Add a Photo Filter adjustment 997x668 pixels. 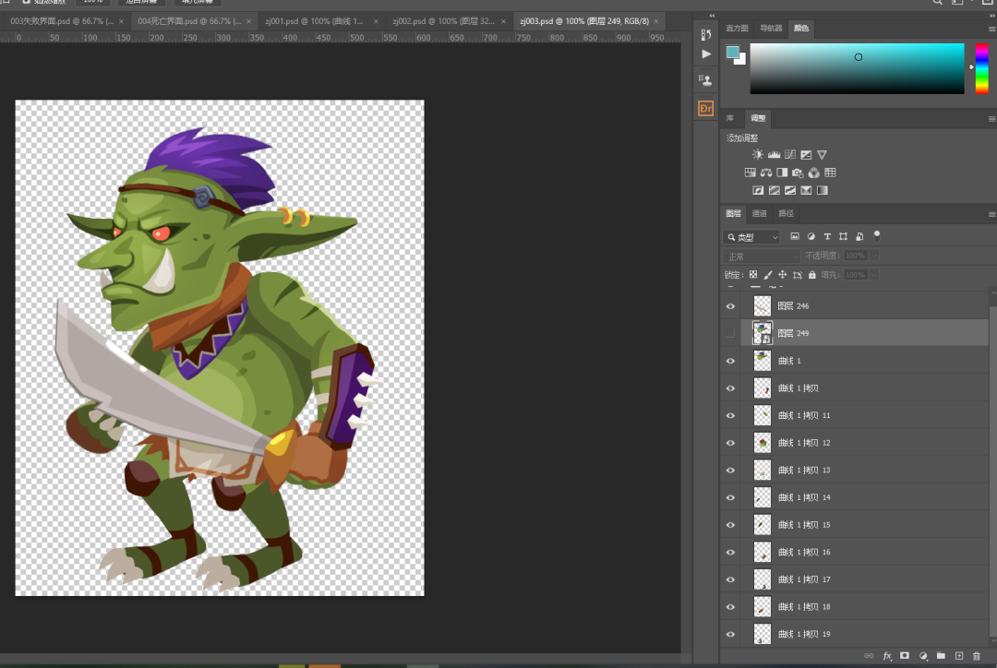coord(798,173)
